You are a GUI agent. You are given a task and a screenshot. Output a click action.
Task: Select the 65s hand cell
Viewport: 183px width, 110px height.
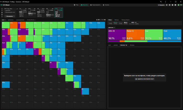tap(77, 78)
